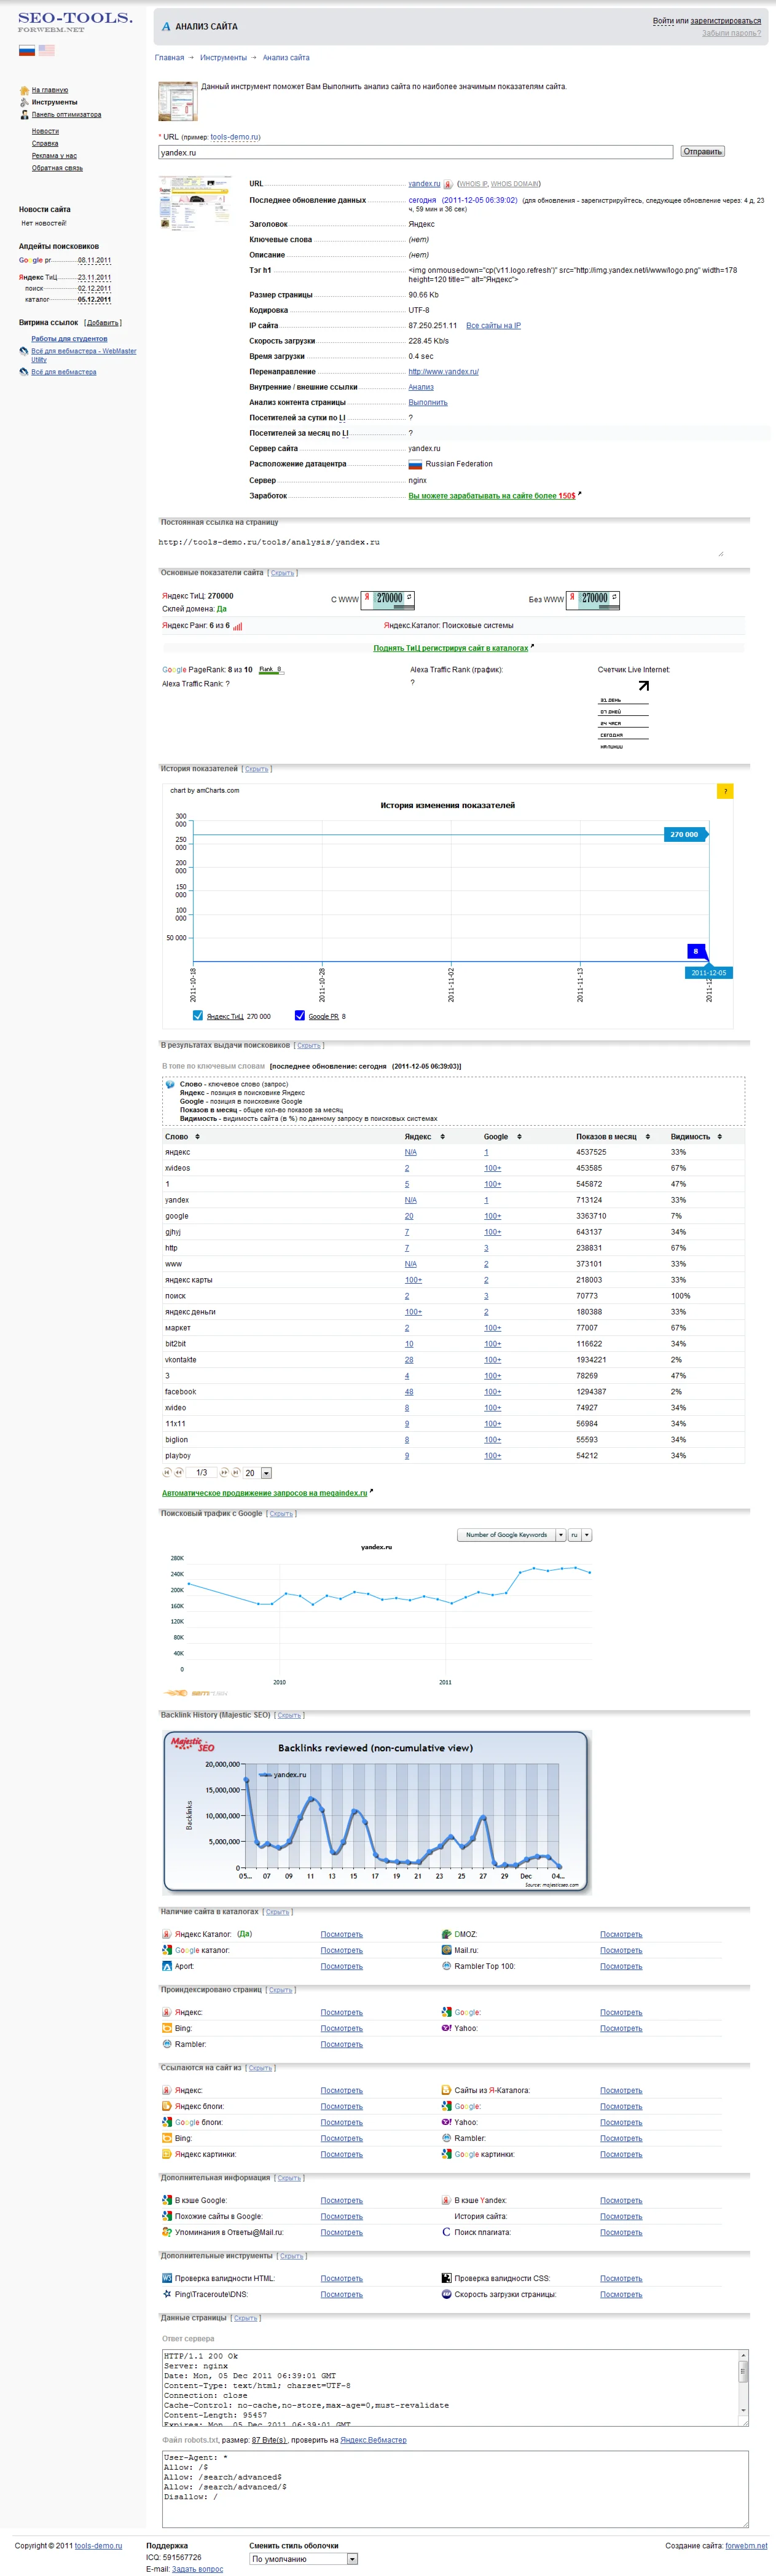Click the Bing indexed pages icon
The width and height of the screenshot is (776, 2576).
click(x=167, y=2028)
